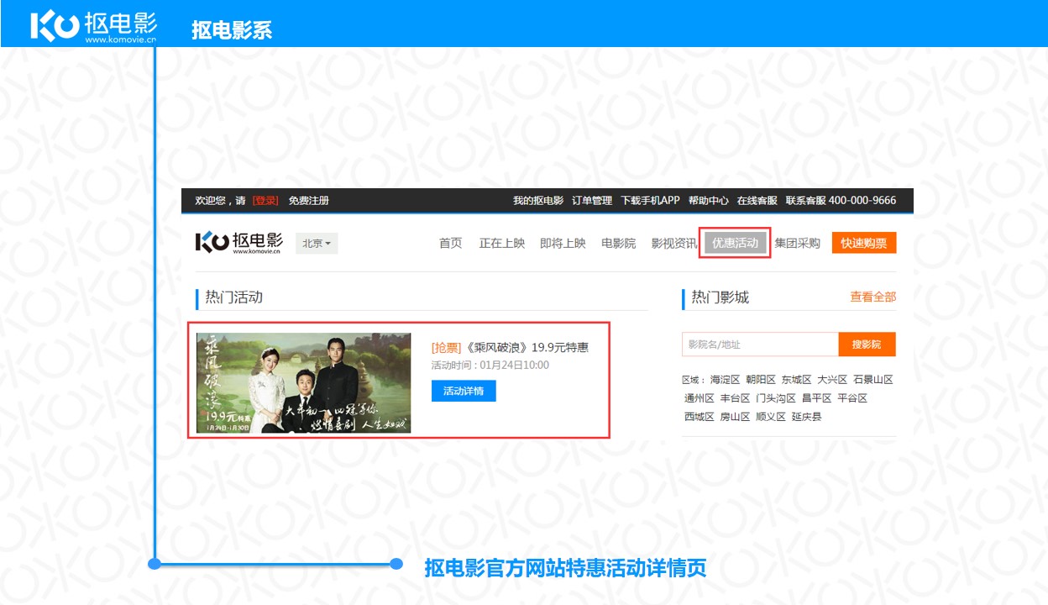Pick the 门头沟区 district
Image resolution: width=1048 pixels, height=605 pixels.
tap(776, 398)
